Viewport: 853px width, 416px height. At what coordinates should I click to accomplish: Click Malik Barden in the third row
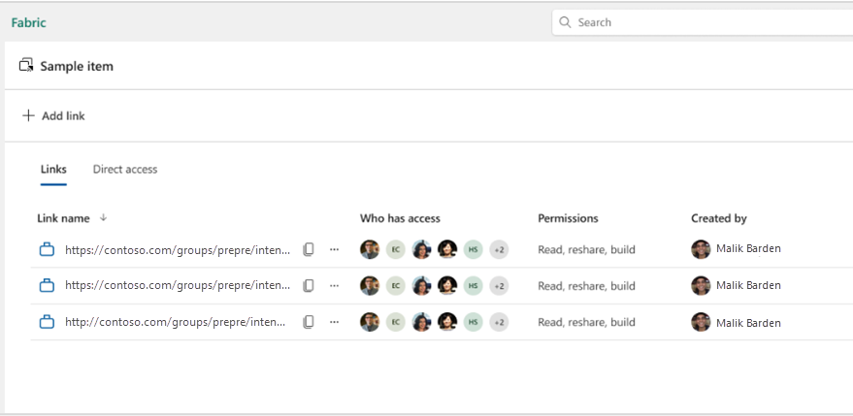[x=747, y=323]
